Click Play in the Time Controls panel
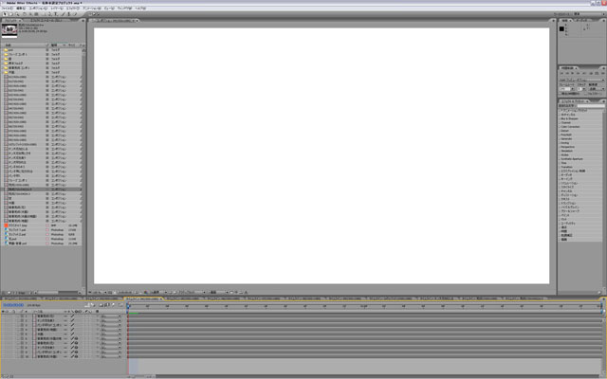 [572, 73]
